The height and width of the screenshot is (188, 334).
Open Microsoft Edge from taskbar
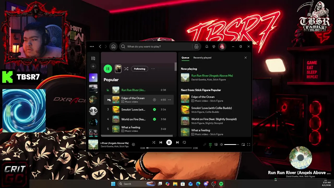tap(198, 184)
